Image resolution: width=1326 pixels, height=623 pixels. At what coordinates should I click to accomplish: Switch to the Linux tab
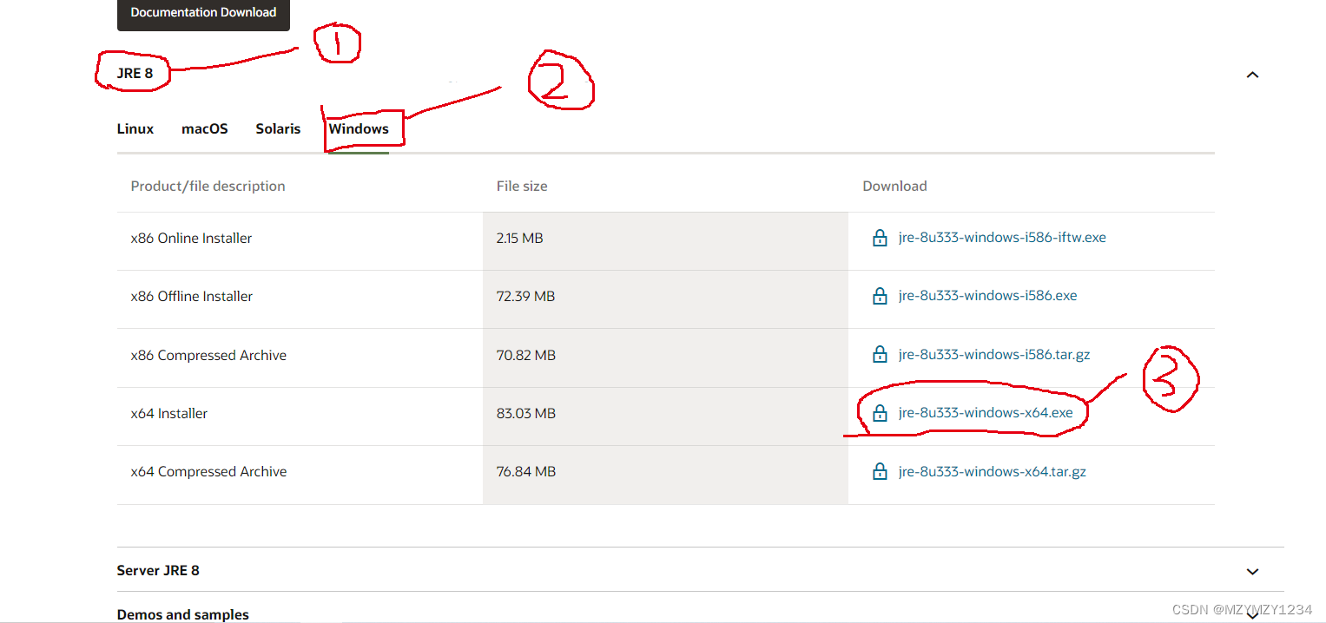click(135, 128)
